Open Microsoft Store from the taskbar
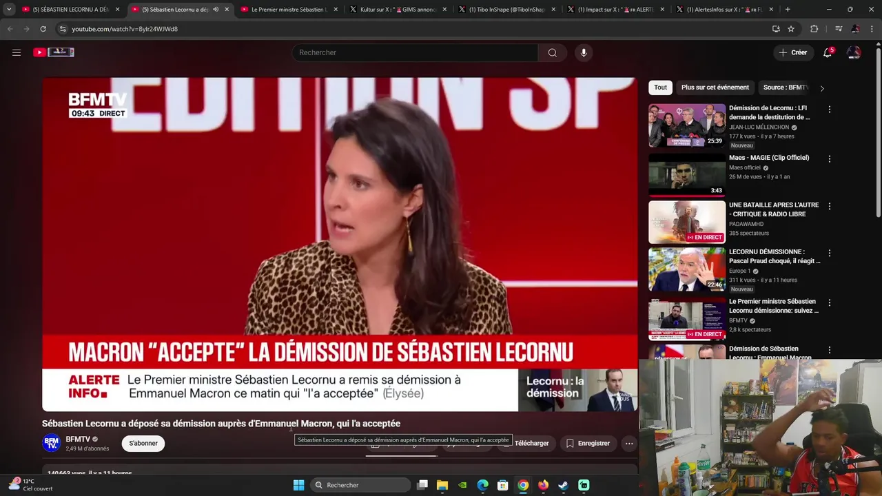Image resolution: width=882 pixels, height=496 pixels. click(x=503, y=485)
